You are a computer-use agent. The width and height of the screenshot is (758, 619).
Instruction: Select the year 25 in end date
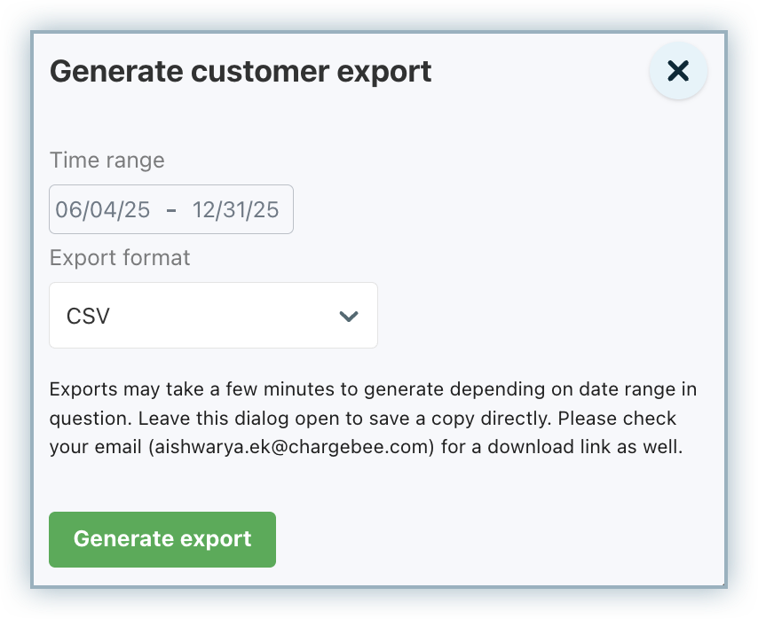pyautogui.click(x=266, y=210)
